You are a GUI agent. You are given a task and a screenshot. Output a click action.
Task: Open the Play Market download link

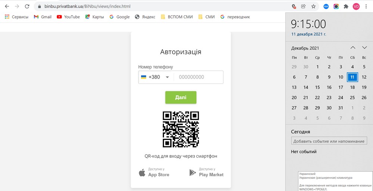[206, 172]
